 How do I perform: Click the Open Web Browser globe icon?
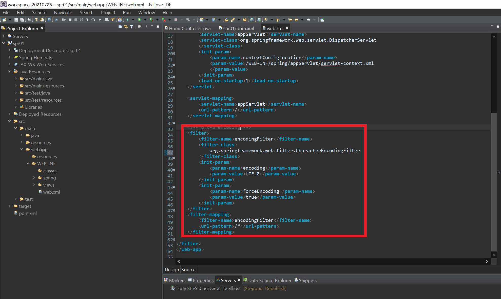252,20
